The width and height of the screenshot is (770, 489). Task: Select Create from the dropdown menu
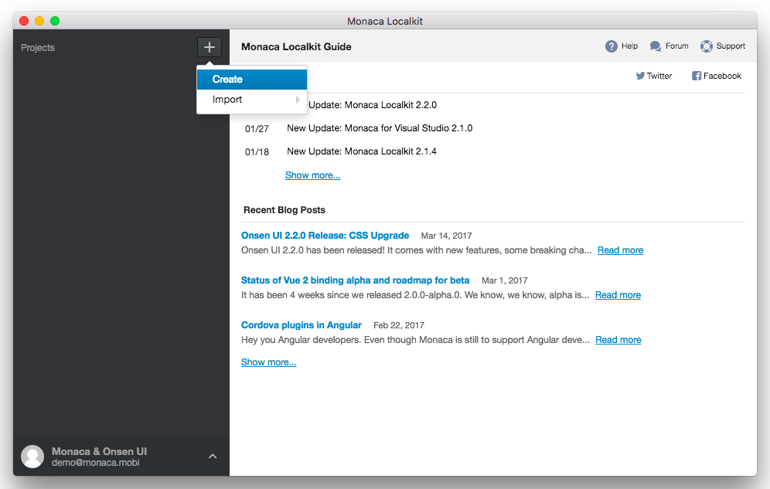(x=252, y=80)
